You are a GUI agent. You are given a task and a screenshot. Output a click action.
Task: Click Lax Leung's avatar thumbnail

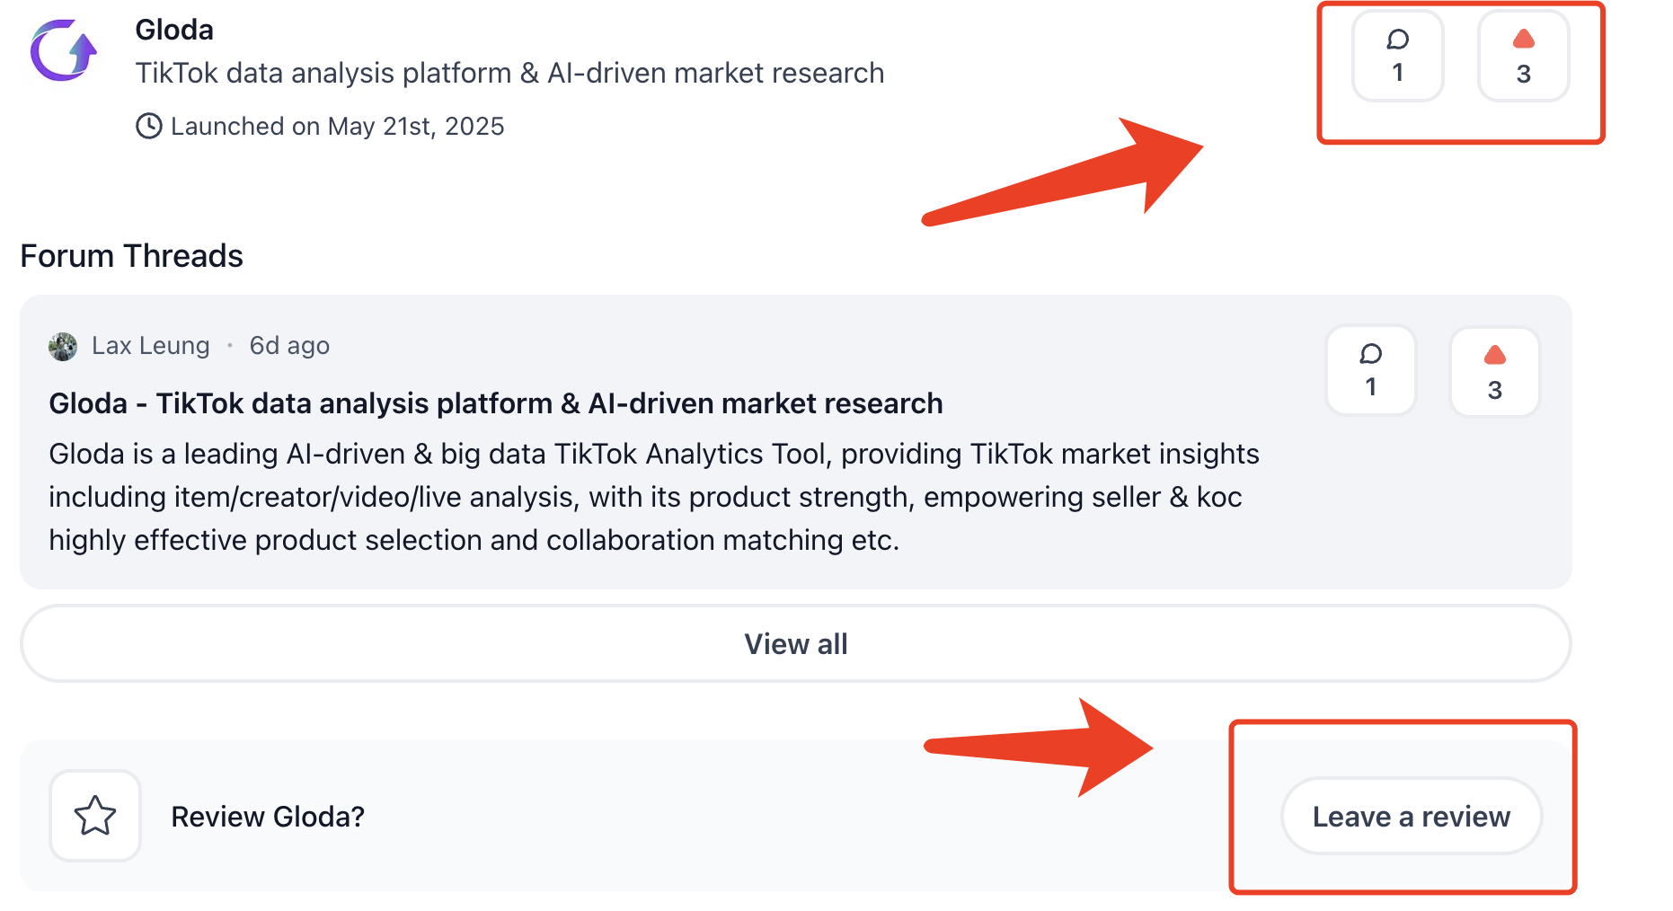[x=63, y=346]
